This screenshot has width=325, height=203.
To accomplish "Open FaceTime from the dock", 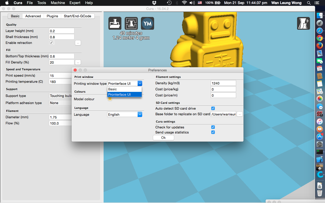I will coord(320,61).
